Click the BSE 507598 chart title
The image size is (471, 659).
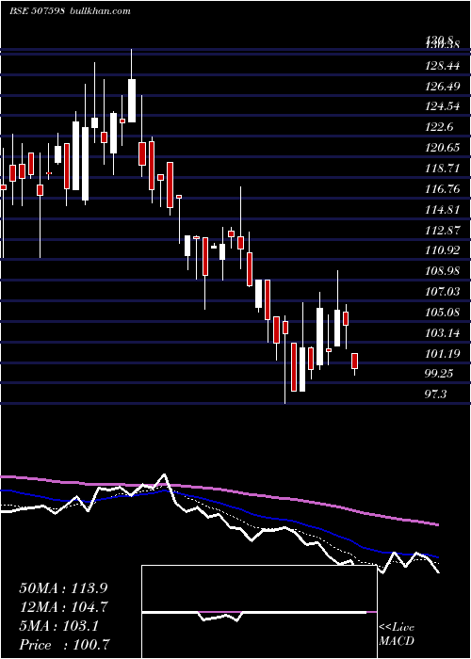pos(37,11)
